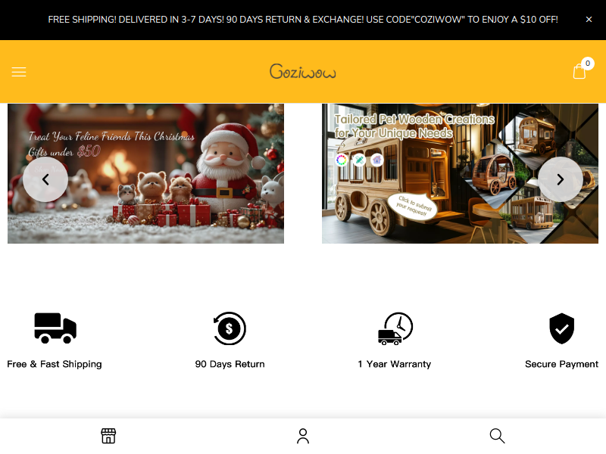Open the Christmas cat gifts banner
This screenshot has width=606, height=454.
pyautogui.click(x=145, y=173)
